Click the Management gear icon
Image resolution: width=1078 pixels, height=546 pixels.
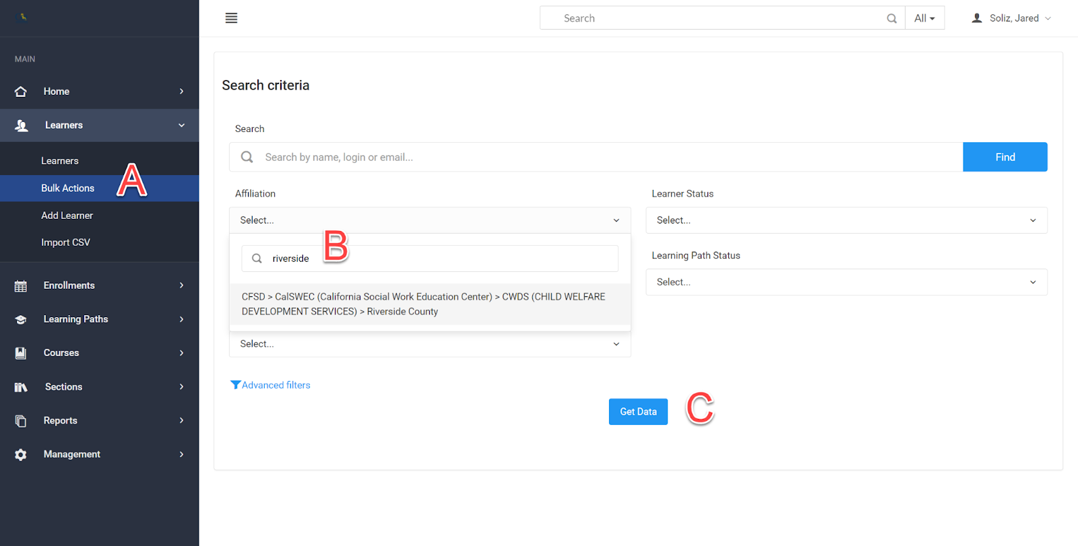[21, 454]
